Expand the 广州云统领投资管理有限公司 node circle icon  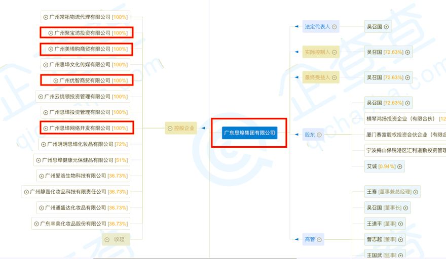point(41,97)
